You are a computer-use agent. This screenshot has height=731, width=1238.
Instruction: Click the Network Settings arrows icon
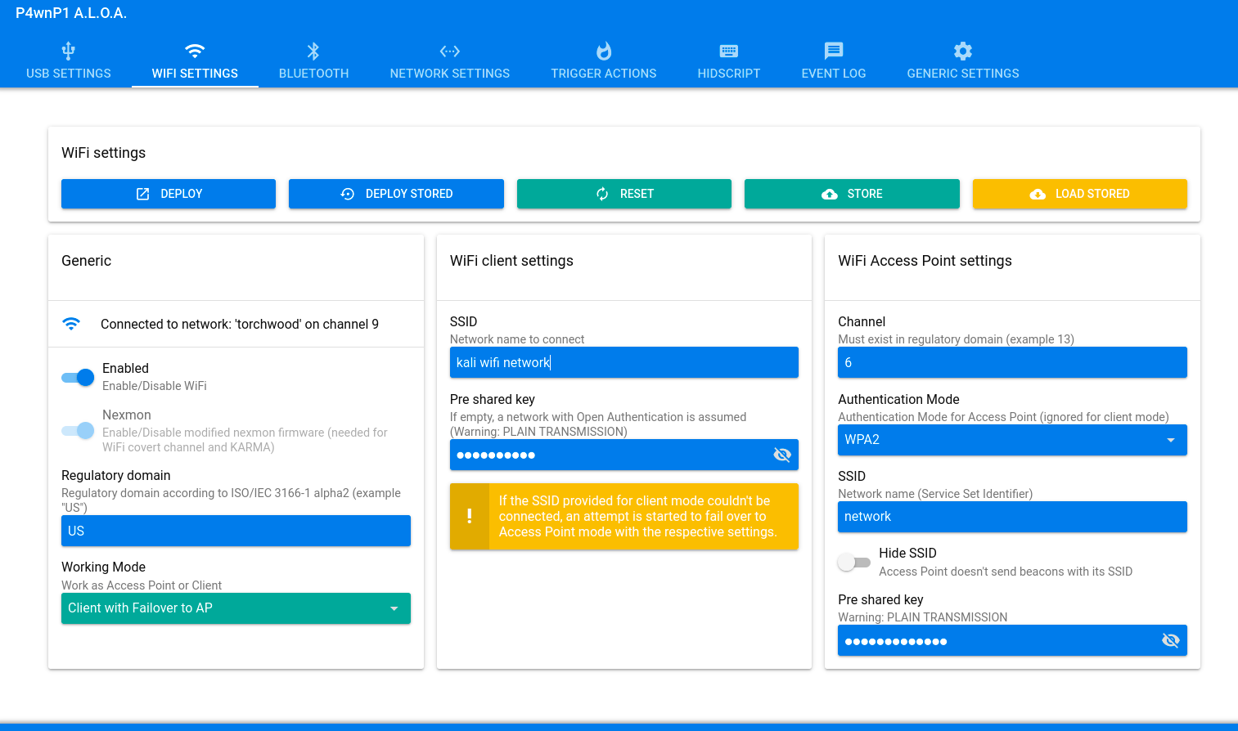(x=449, y=51)
